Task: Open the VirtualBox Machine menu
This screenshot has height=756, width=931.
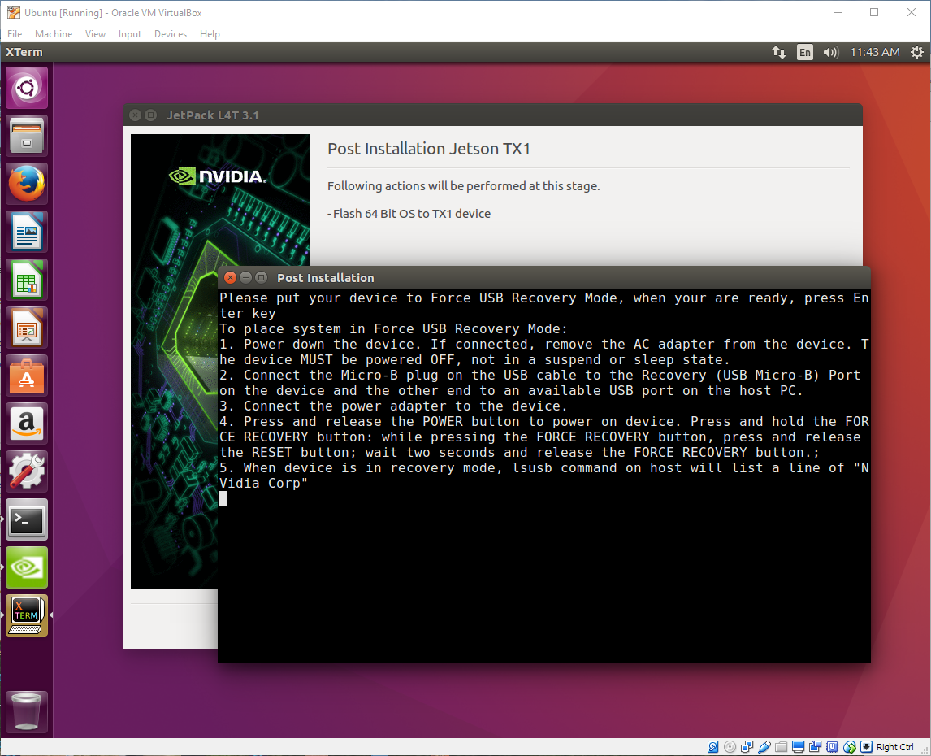Action: (x=54, y=34)
